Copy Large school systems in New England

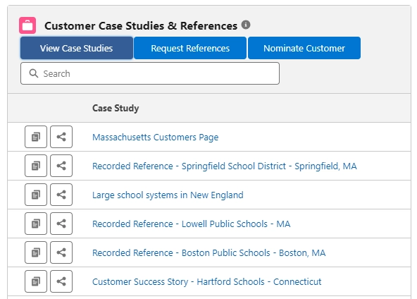coord(36,195)
